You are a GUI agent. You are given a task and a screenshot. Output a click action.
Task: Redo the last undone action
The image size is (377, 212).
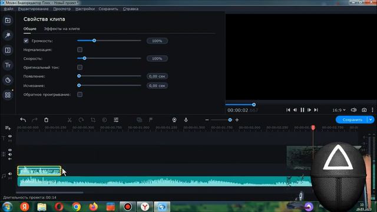click(x=35, y=120)
